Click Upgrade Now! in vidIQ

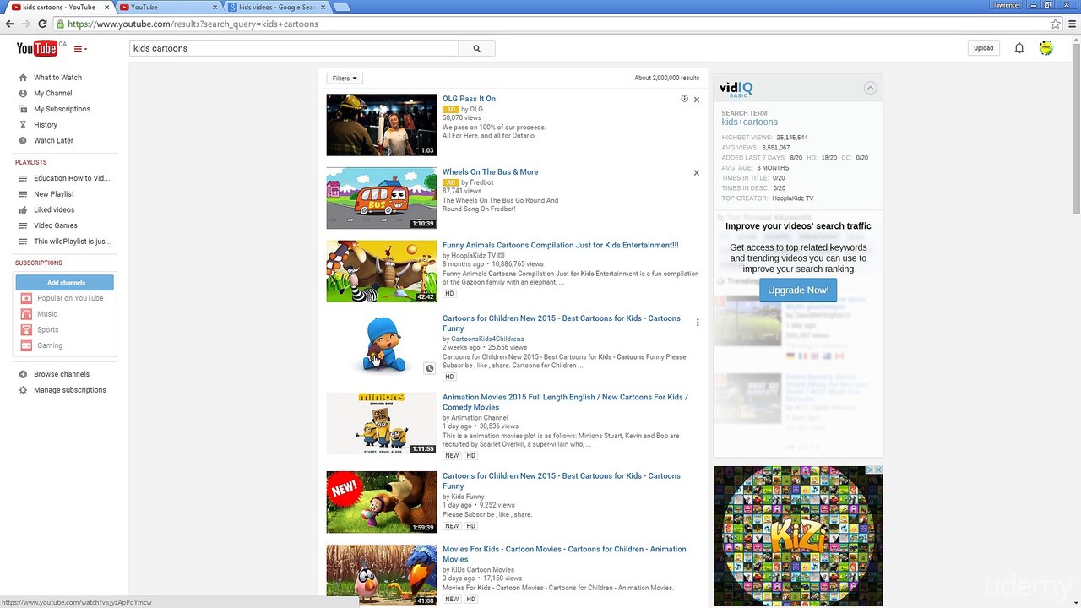tap(798, 290)
